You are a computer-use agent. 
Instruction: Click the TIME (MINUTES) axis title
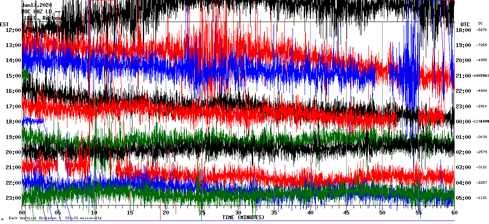(x=243, y=218)
